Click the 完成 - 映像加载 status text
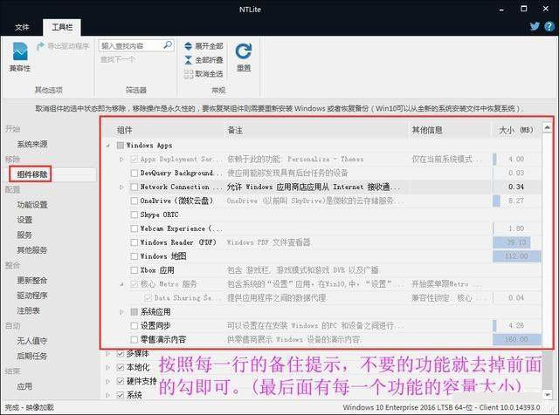Image resolution: width=559 pixels, height=415 pixels. [x=29, y=407]
